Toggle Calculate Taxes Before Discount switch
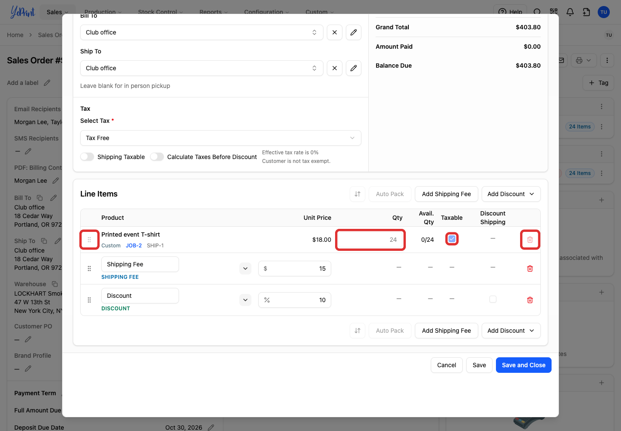This screenshot has width=621, height=431. (x=157, y=157)
